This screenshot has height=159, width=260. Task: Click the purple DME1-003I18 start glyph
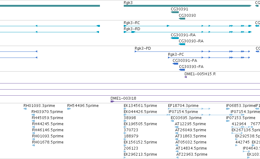coord(112,101)
